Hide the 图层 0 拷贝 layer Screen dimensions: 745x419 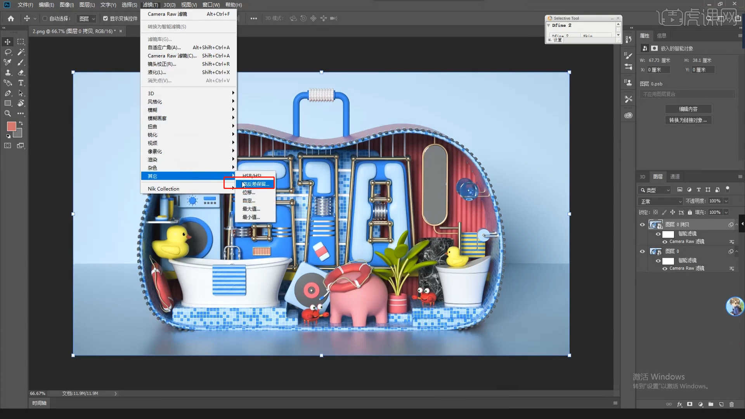pos(642,225)
